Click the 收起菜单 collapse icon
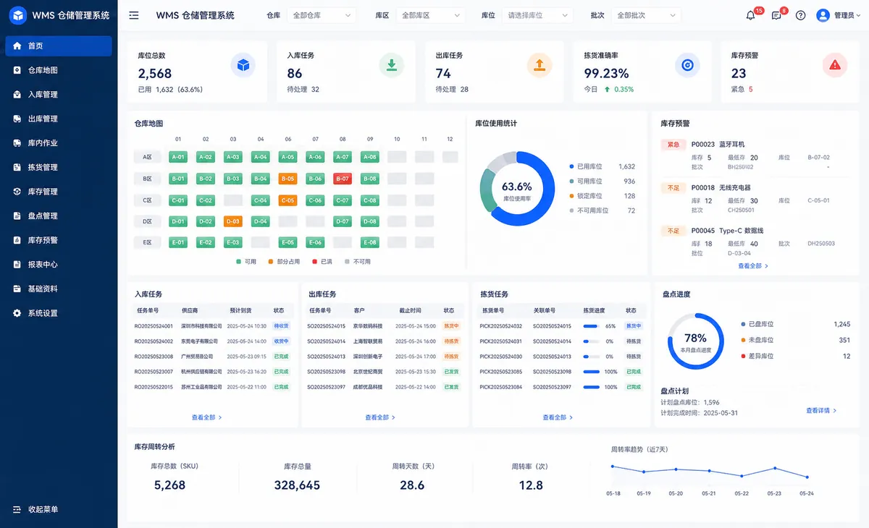The width and height of the screenshot is (869, 528). pos(17,509)
